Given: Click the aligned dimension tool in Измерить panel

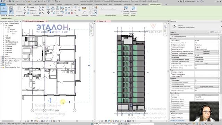Looking at the screenshot, I should click(84, 8).
